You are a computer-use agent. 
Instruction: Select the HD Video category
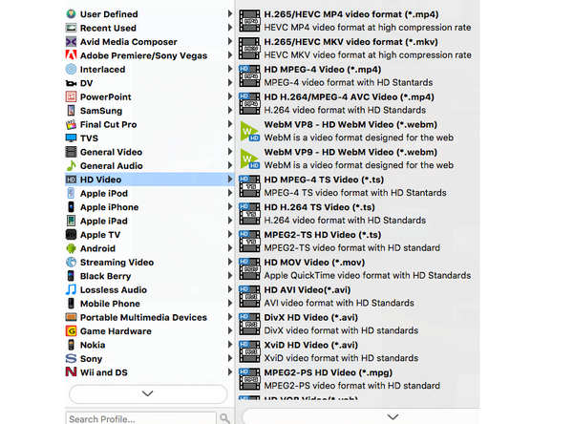[x=150, y=180]
